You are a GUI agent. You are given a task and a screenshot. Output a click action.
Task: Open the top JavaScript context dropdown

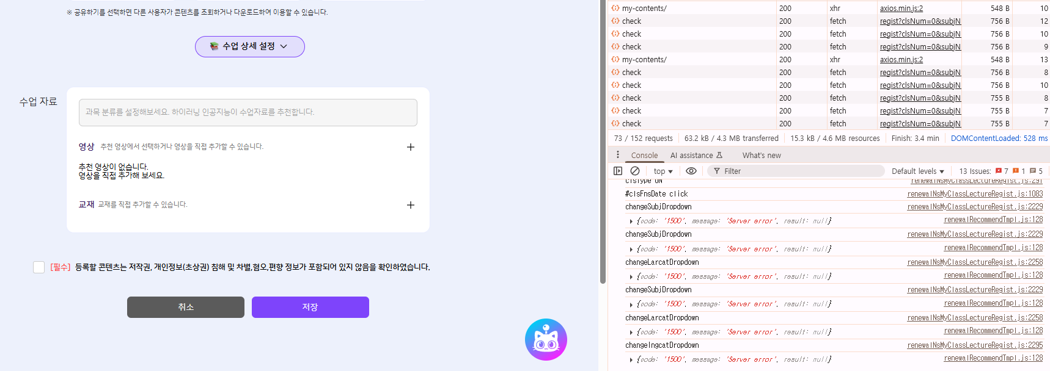coord(663,171)
